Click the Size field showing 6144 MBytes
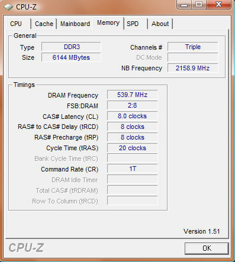 pos(71,57)
